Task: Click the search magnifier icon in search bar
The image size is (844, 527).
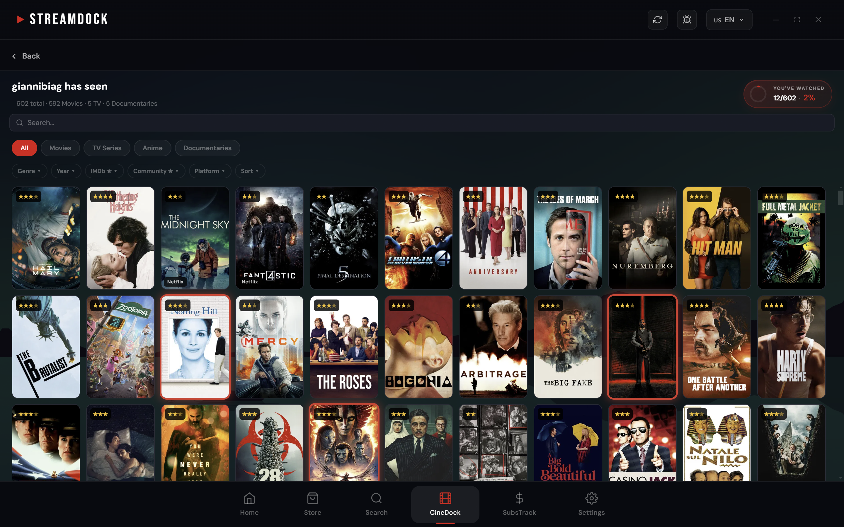Action: pyautogui.click(x=20, y=123)
